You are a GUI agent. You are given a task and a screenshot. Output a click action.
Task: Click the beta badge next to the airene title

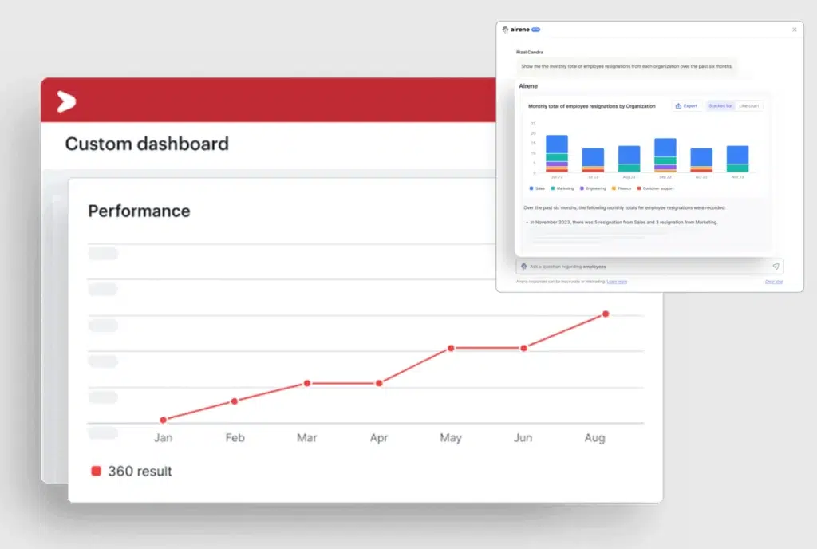coord(536,30)
